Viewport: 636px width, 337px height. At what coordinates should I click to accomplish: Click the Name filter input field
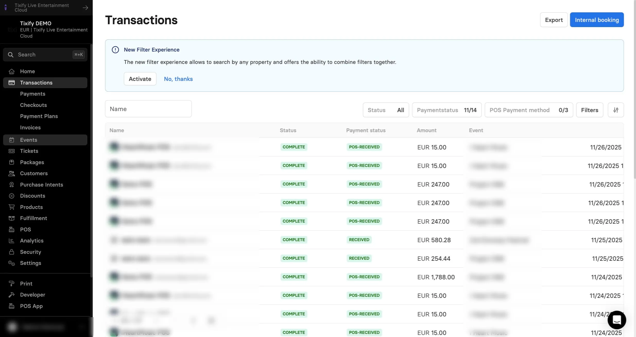point(148,109)
